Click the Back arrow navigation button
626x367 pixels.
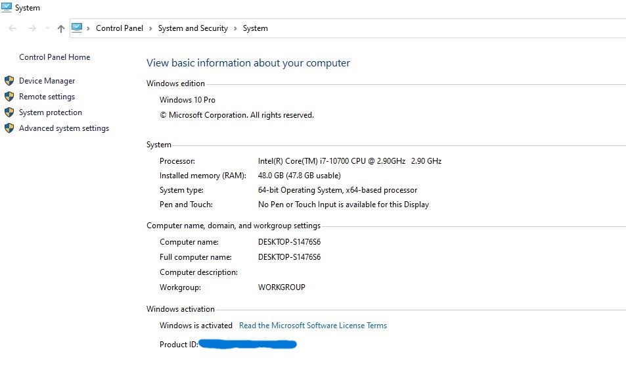12,28
